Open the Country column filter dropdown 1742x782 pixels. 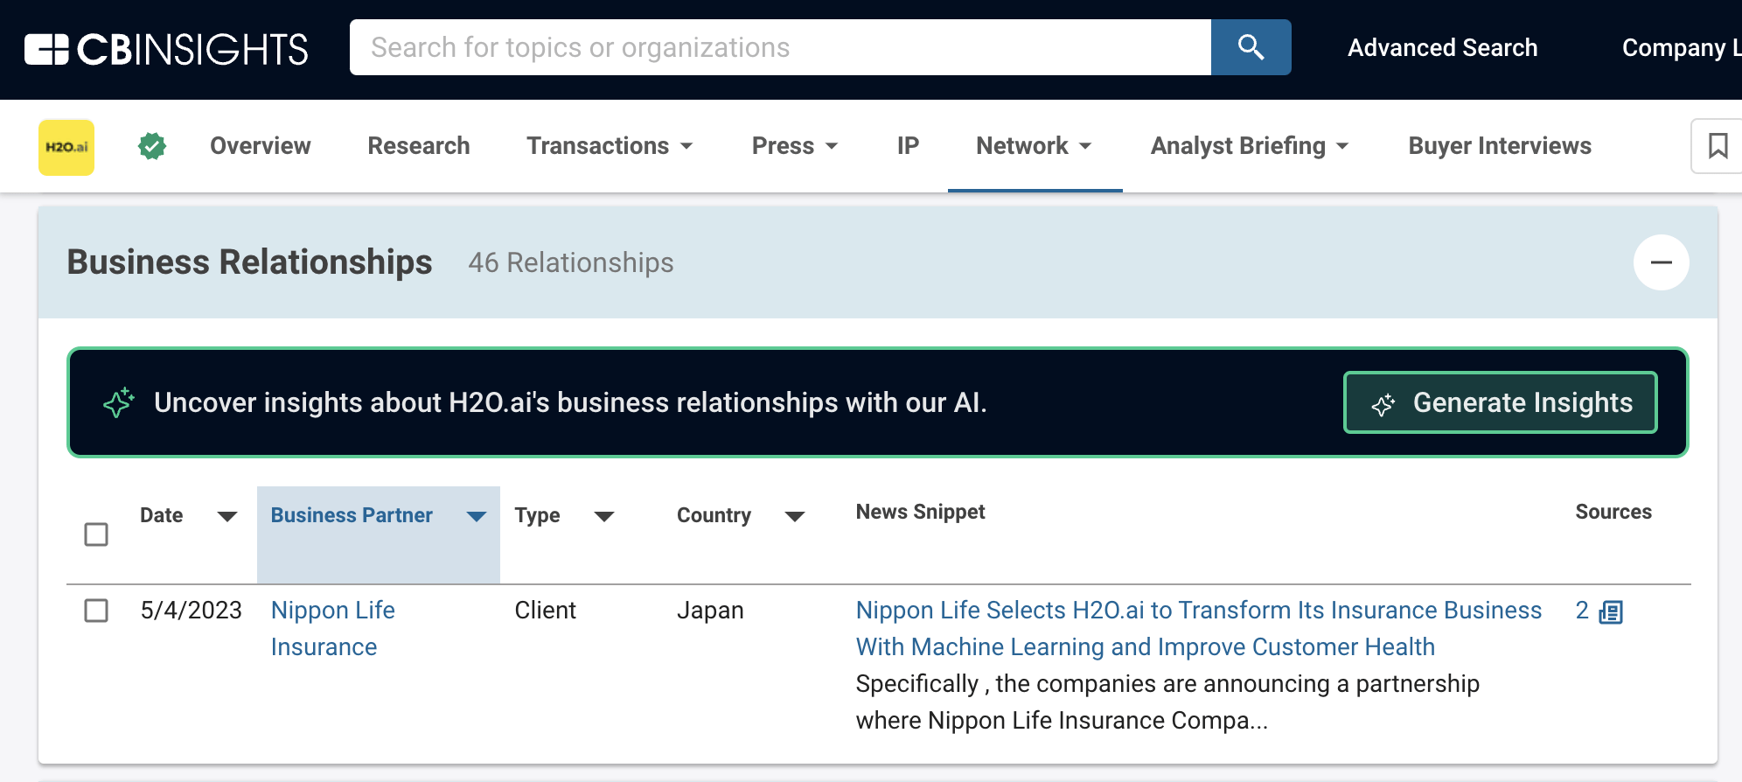(794, 516)
